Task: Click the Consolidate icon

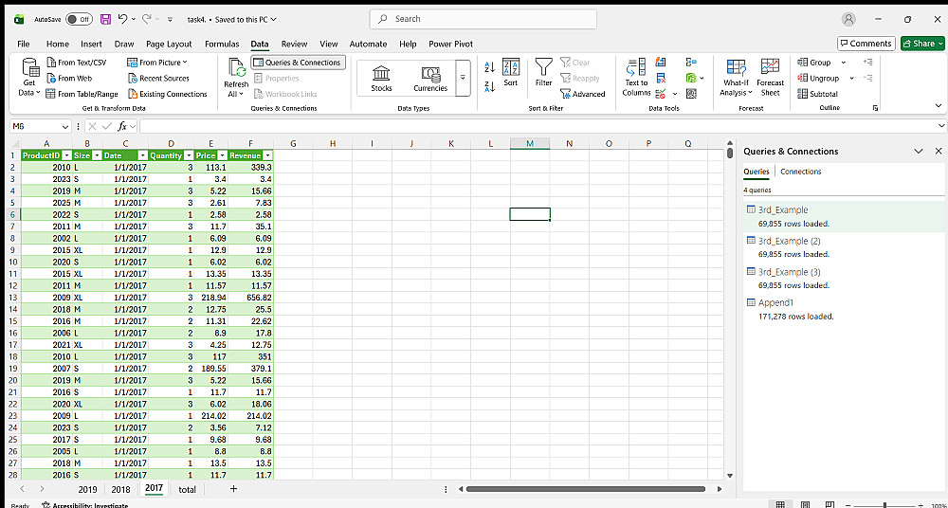Action: (691, 63)
